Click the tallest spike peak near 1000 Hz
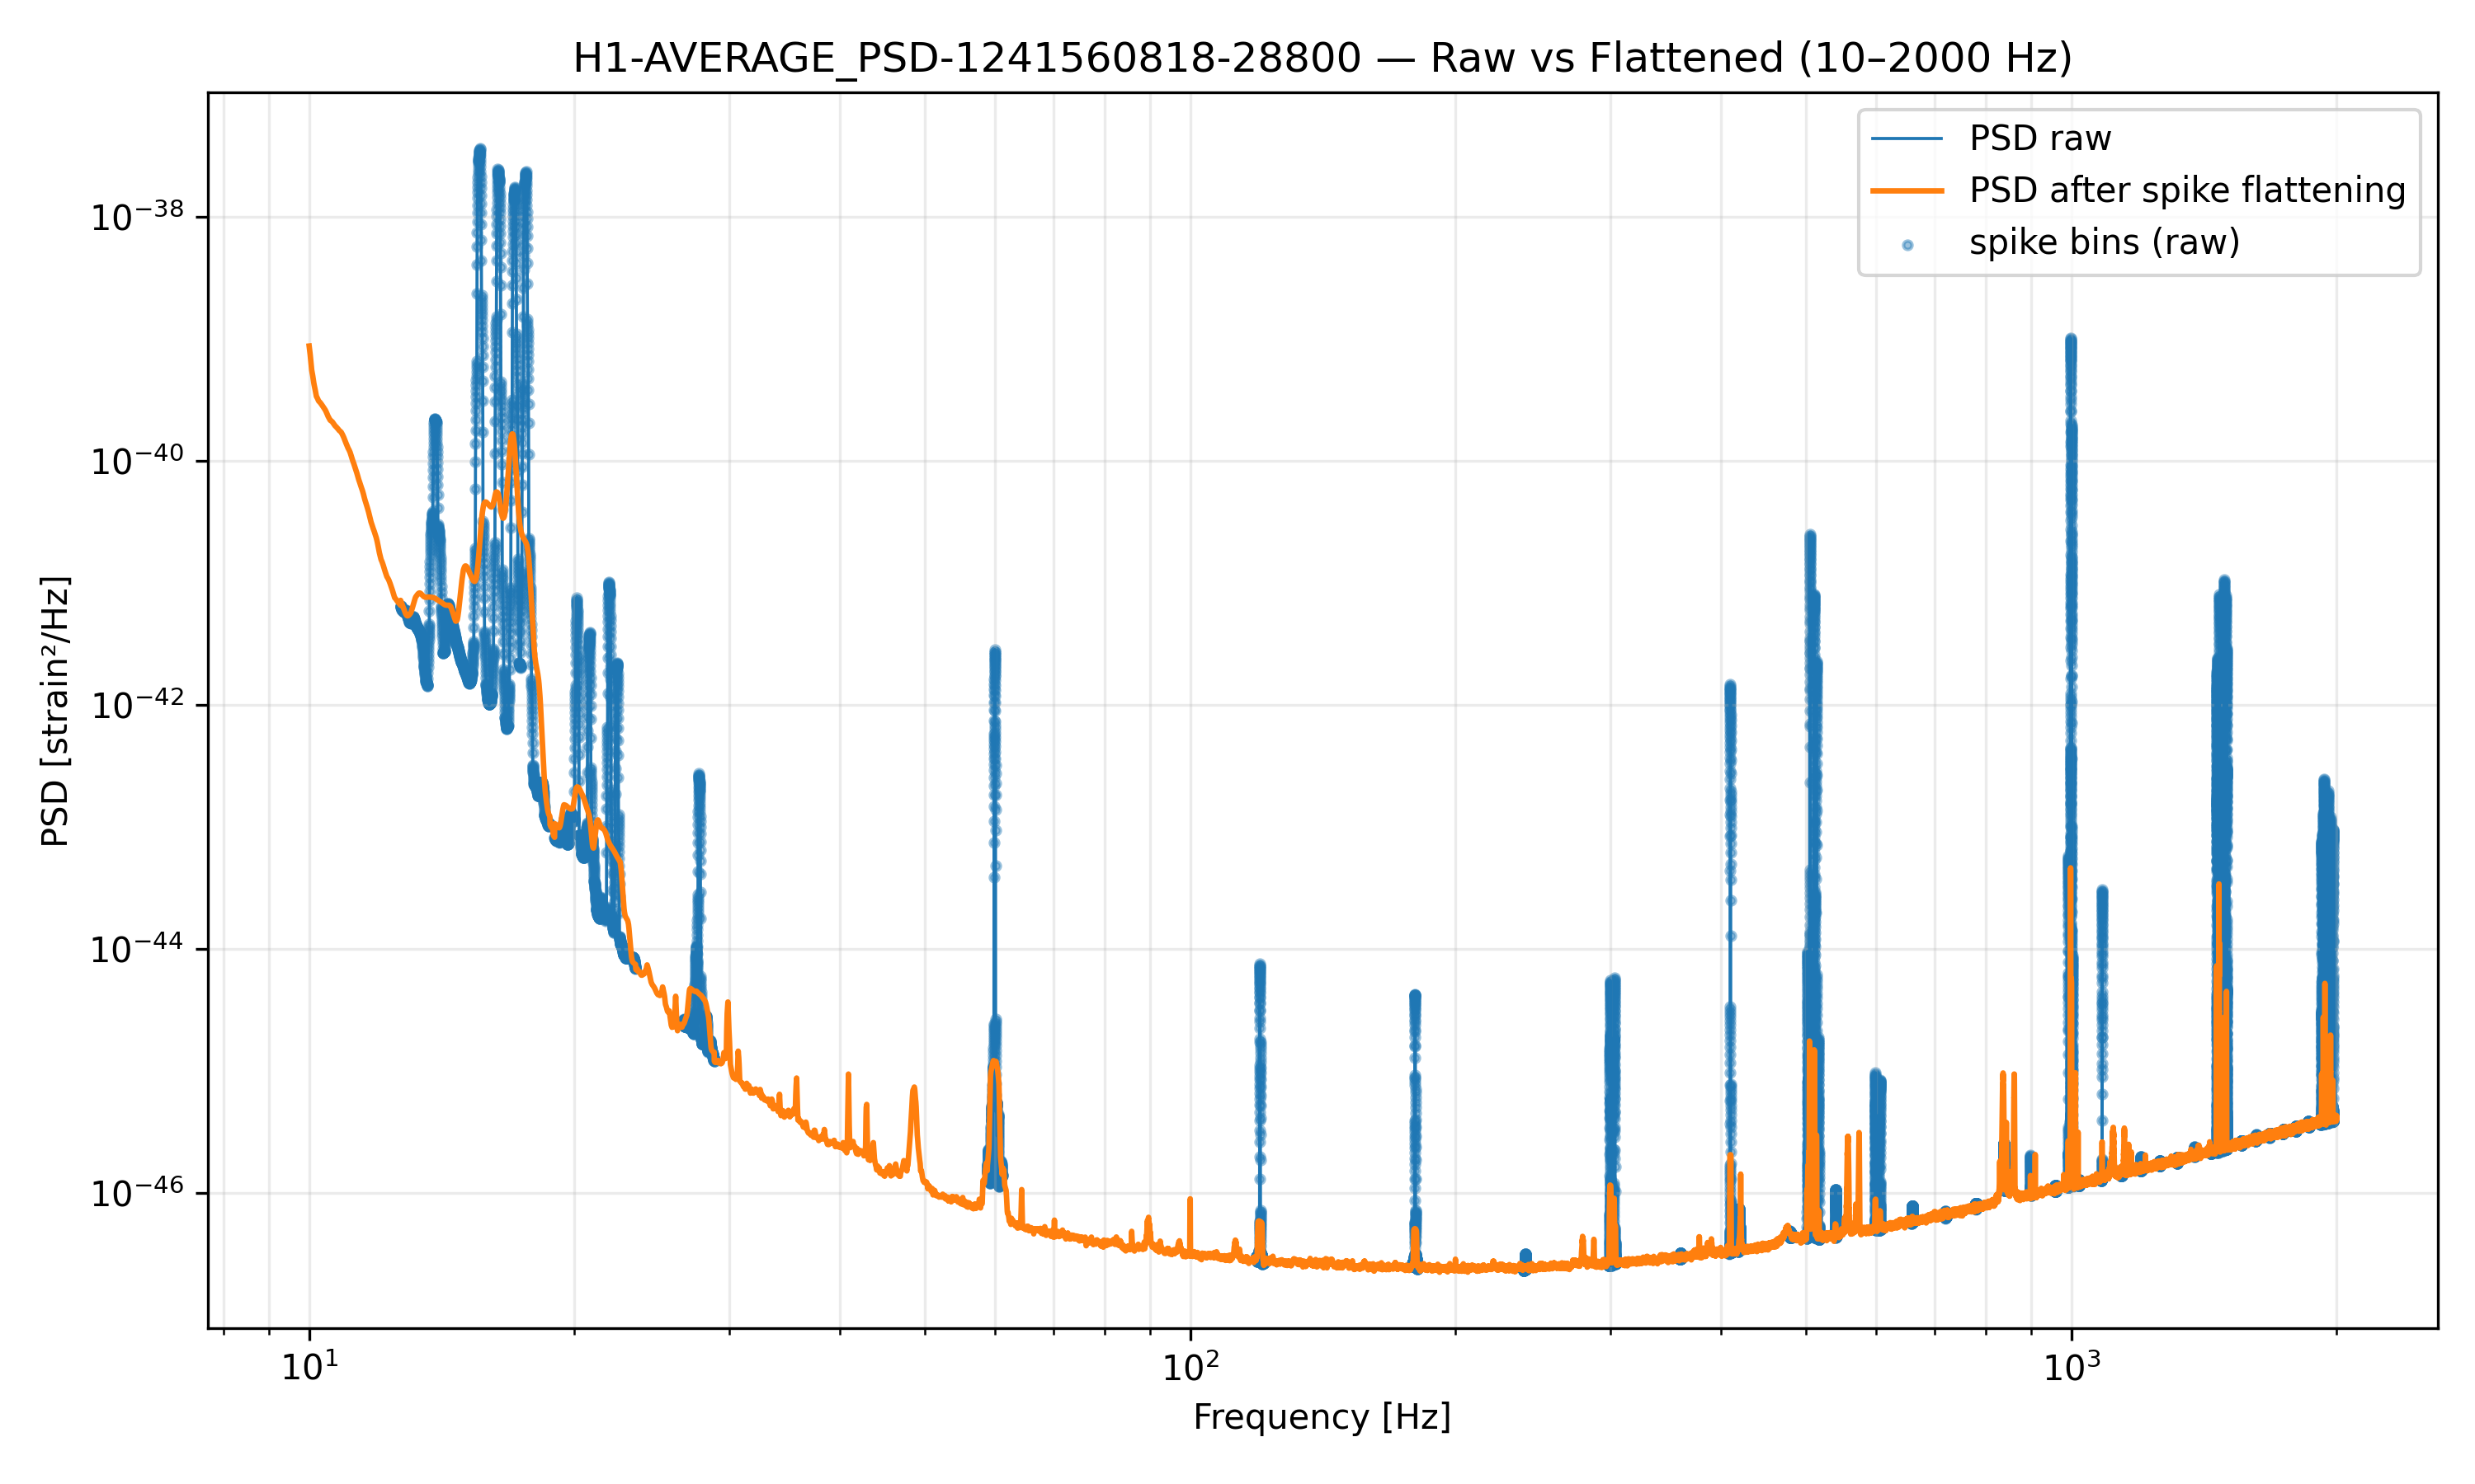The image size is (2475, 1484). coord(2070,340)
